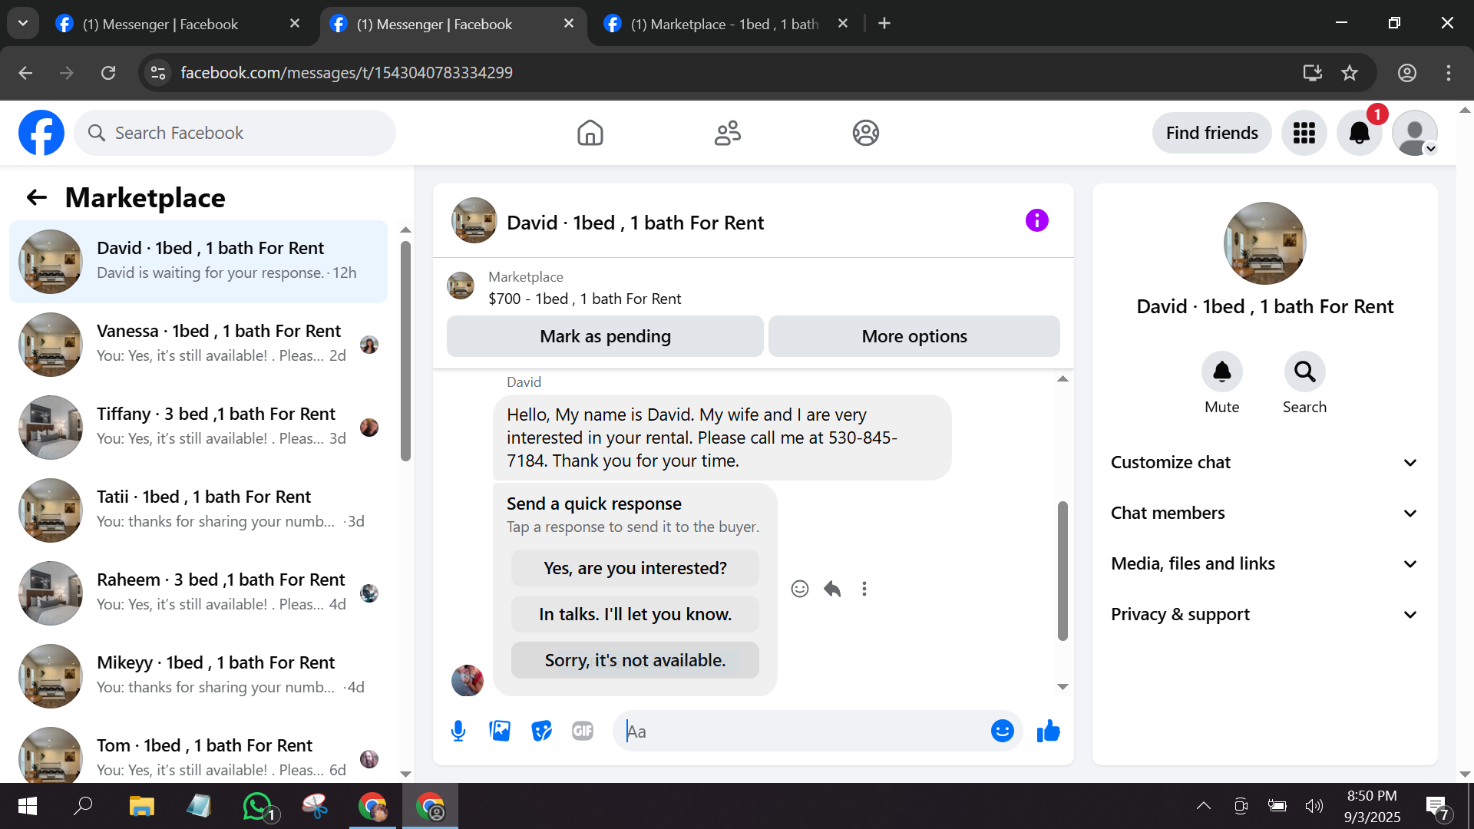Viewport: 1474px width, 829px height.
Task: Open the volume control in system tray
Action: coord(1314,806)
